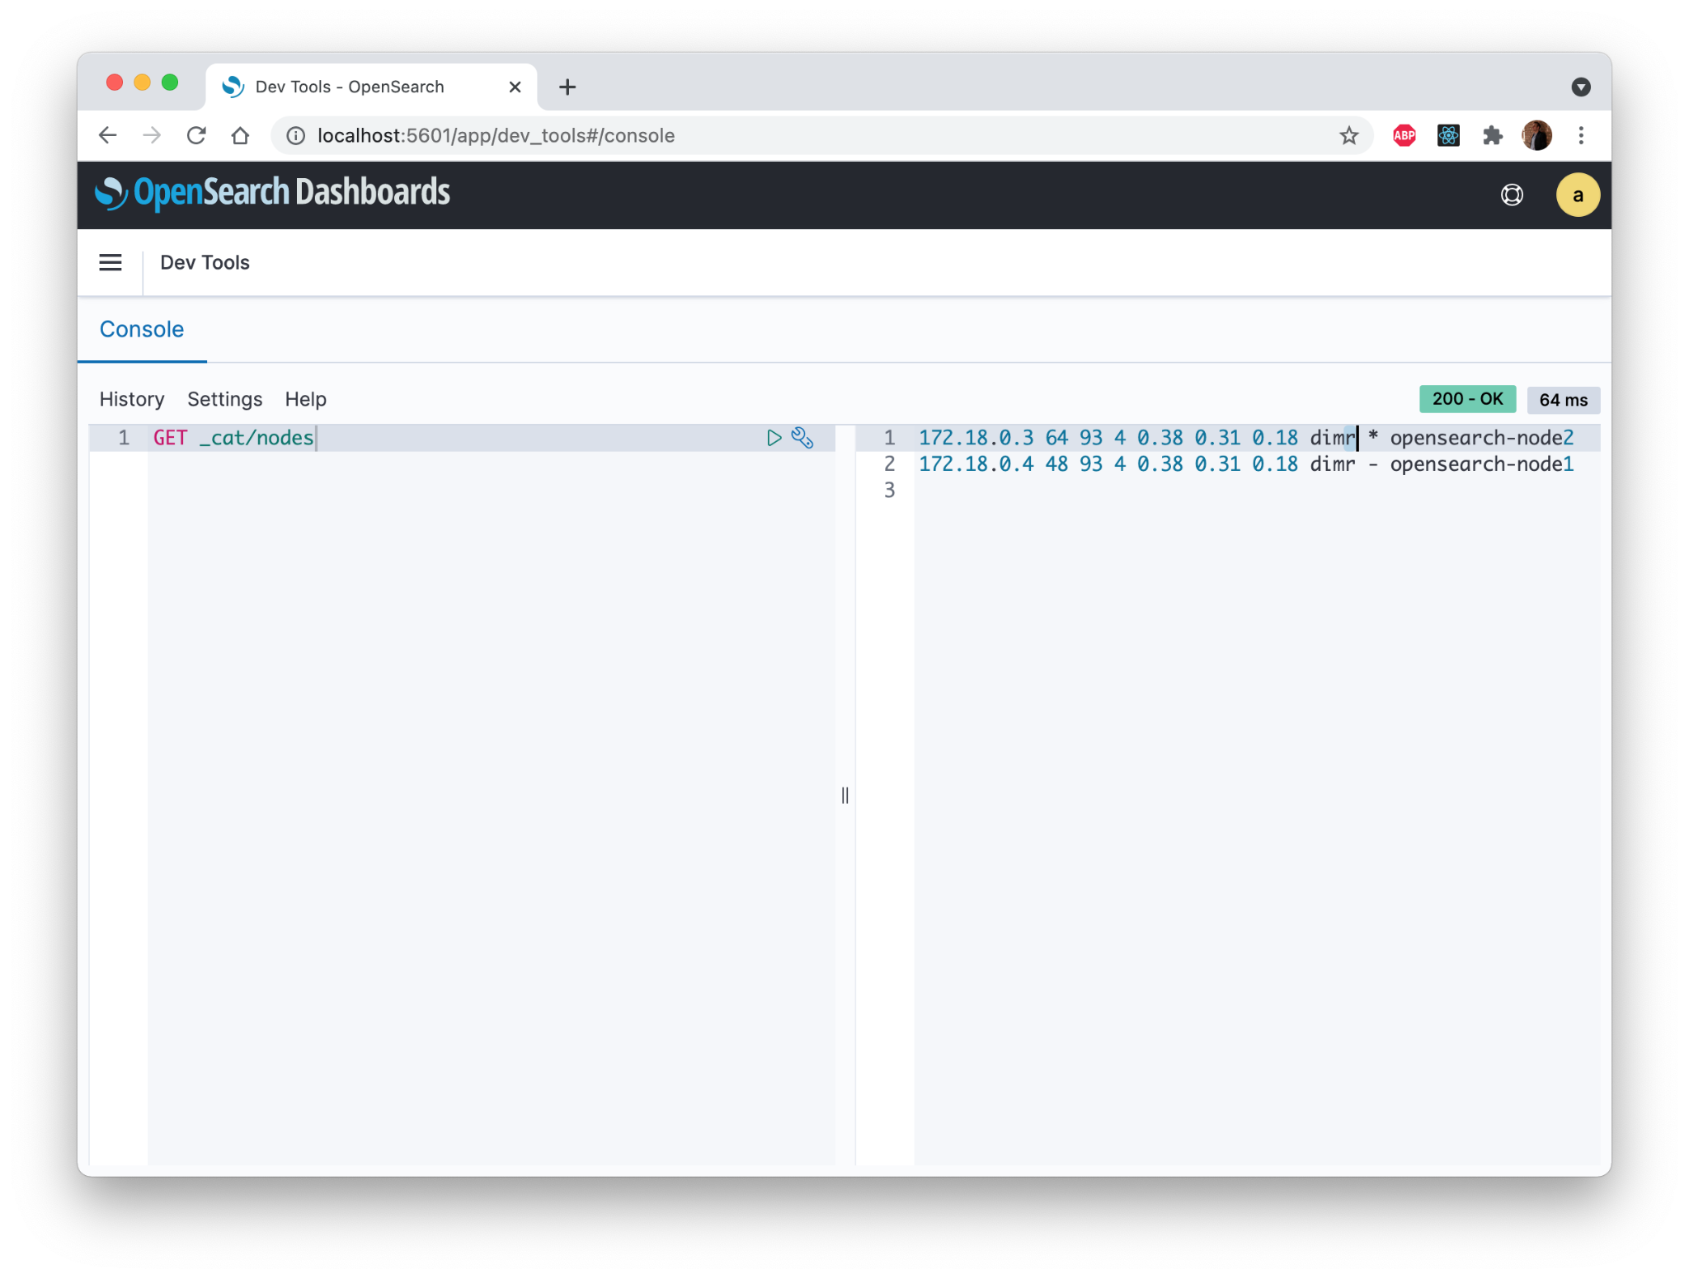The image size is (1689, 1279).
Task: Open the wrench request options menu
Action: click(802, 438)
